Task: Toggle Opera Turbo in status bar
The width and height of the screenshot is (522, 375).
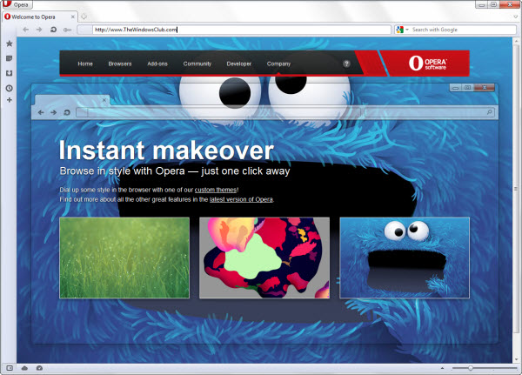Action: coord(39,368)
